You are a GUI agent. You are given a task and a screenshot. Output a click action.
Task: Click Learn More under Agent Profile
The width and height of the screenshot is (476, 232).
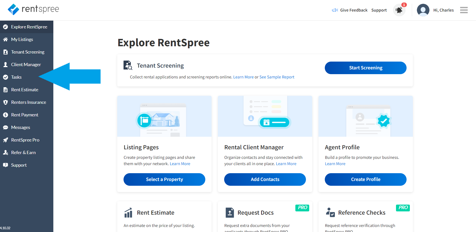coord(335,164)
